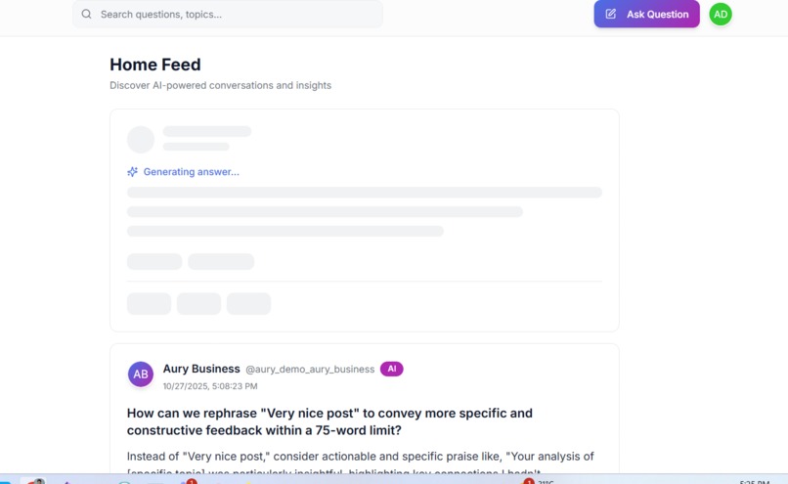Click the taskbar temperature weather widget
Screen dimensions: 788x484
point(546,481)
